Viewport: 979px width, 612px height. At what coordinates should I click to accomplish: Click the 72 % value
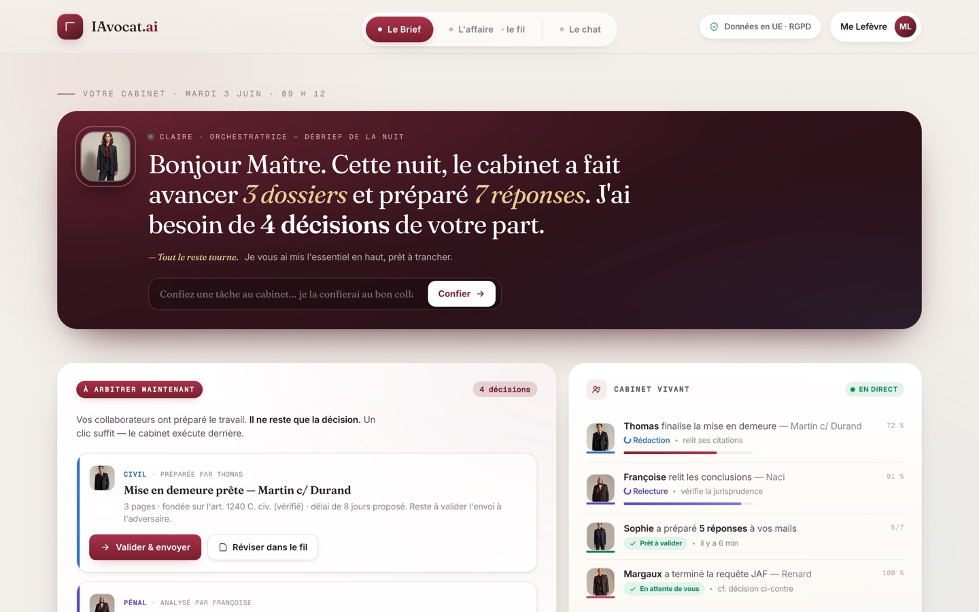[x=895, y=426]
